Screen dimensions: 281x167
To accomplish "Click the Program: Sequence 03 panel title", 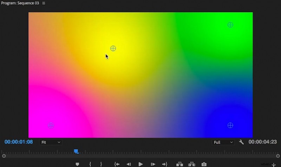I will [x=20, y=3].
